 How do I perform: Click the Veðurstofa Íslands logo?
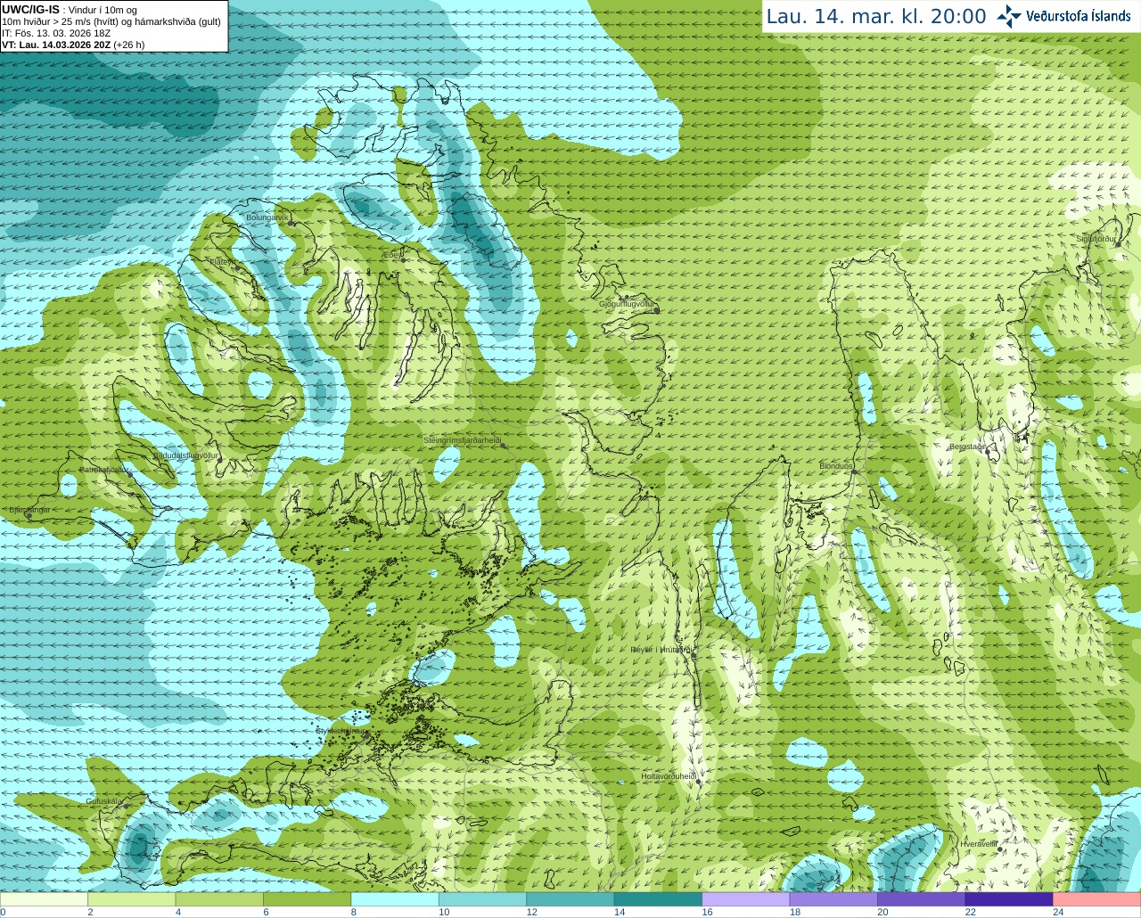1063,16
